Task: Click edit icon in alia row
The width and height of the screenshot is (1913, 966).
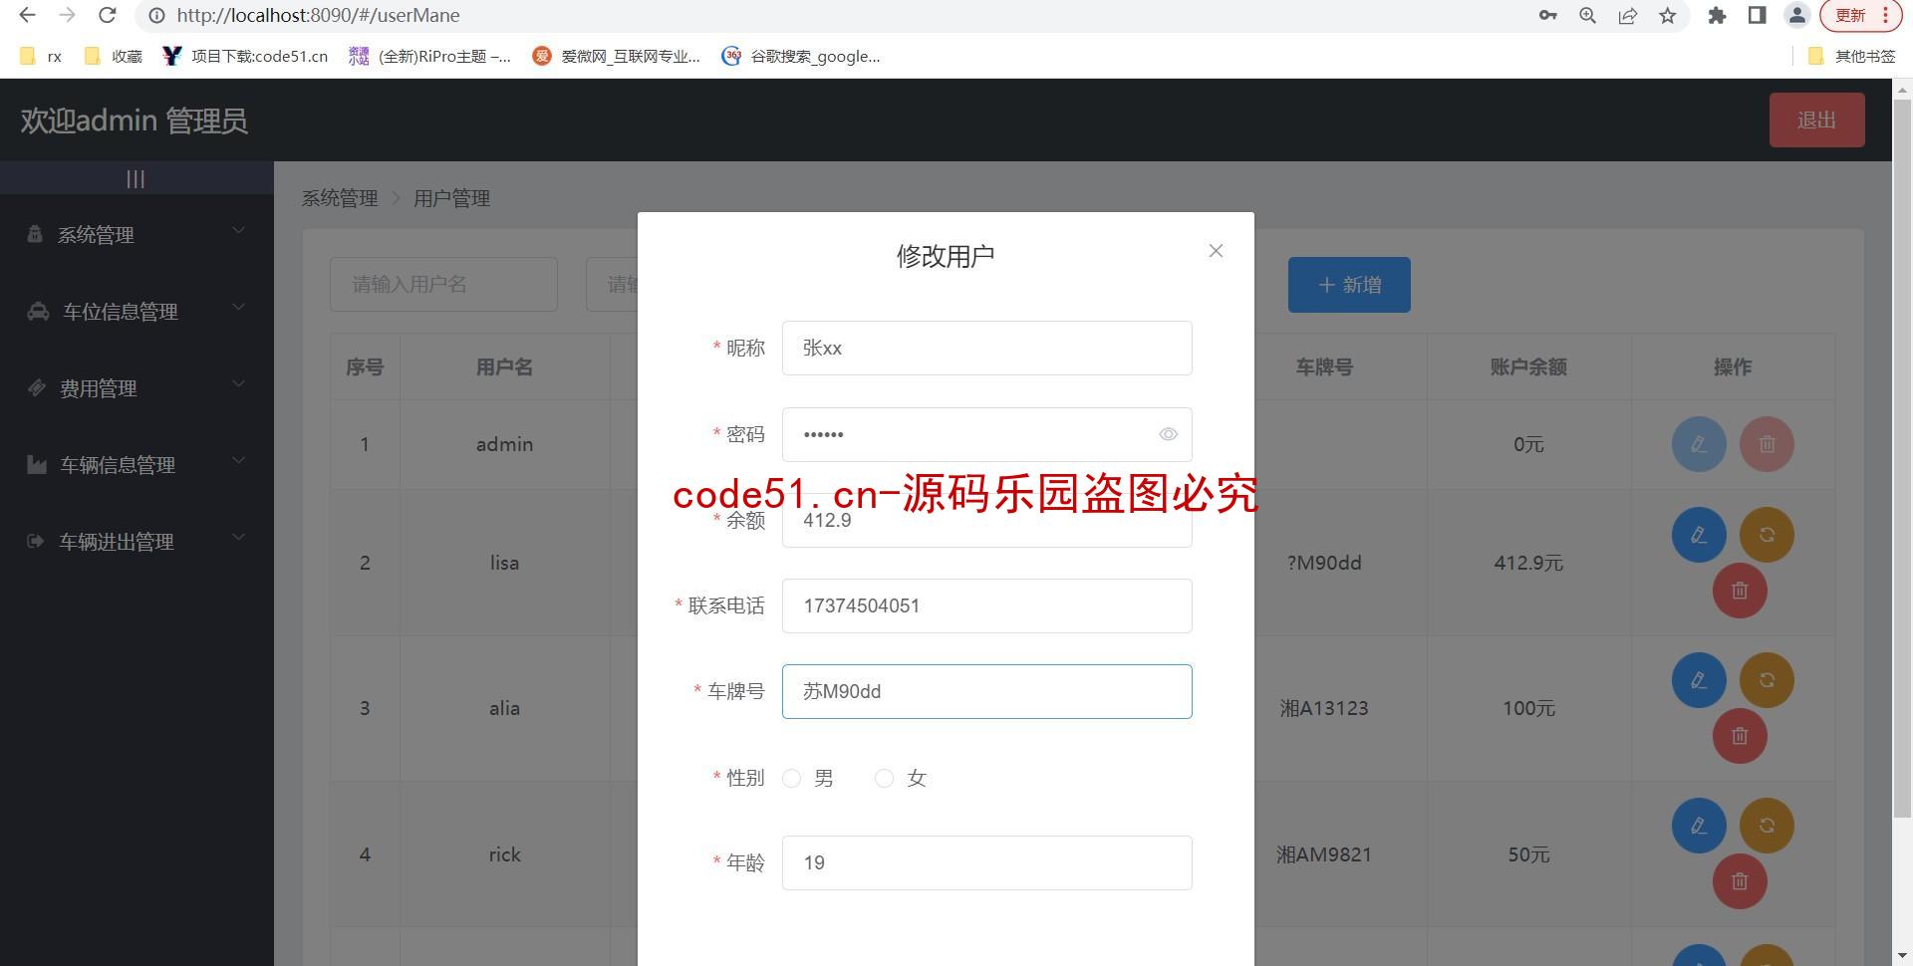Action: pos(1699,680)
